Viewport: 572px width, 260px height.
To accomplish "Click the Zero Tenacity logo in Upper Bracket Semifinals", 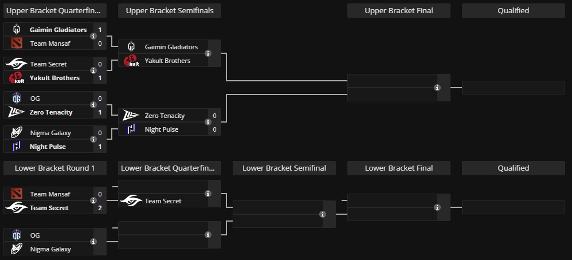I will point(131,116).
